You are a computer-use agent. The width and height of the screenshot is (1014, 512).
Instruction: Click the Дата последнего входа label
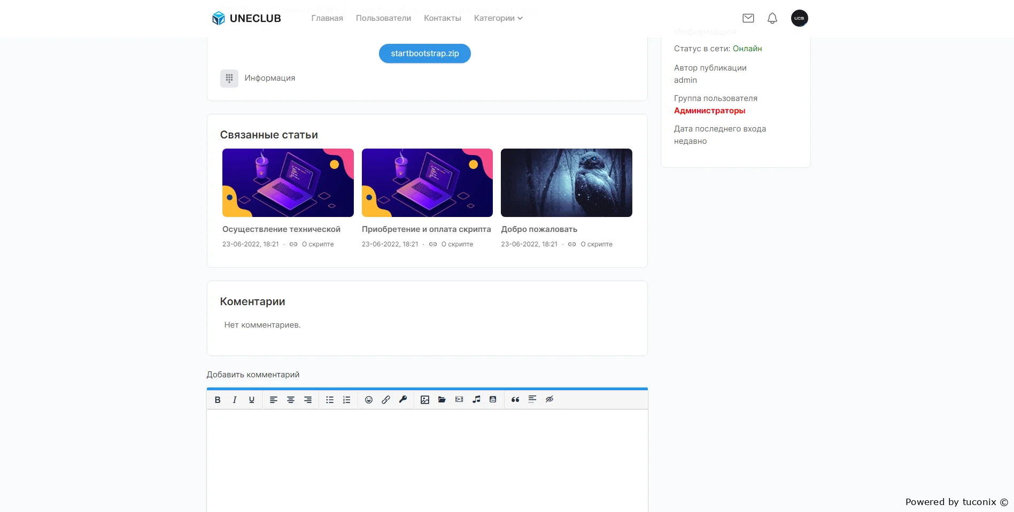720,129
